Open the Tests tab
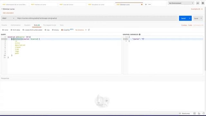The height and width of the screenshot is (116, 206). click(x=61, y=25)
